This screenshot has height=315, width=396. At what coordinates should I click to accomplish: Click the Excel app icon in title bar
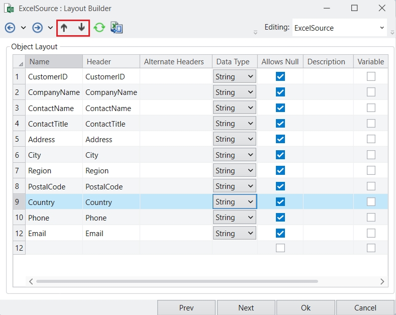point(9,8)
